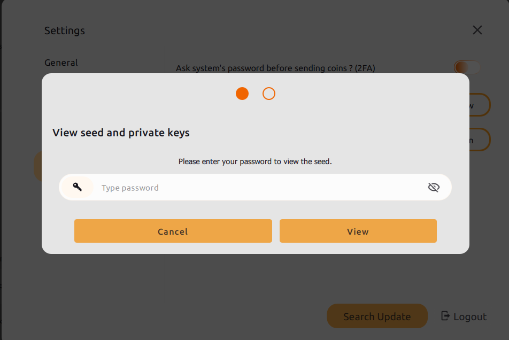
Task: Click the Logout door-arrow icon
Action: (445, 316)
